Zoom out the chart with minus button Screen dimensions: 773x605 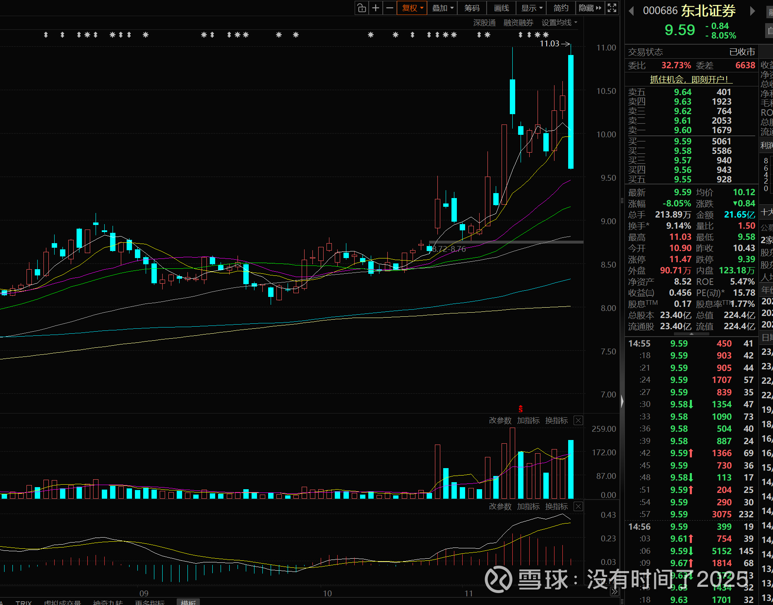[x=390, y=8]
